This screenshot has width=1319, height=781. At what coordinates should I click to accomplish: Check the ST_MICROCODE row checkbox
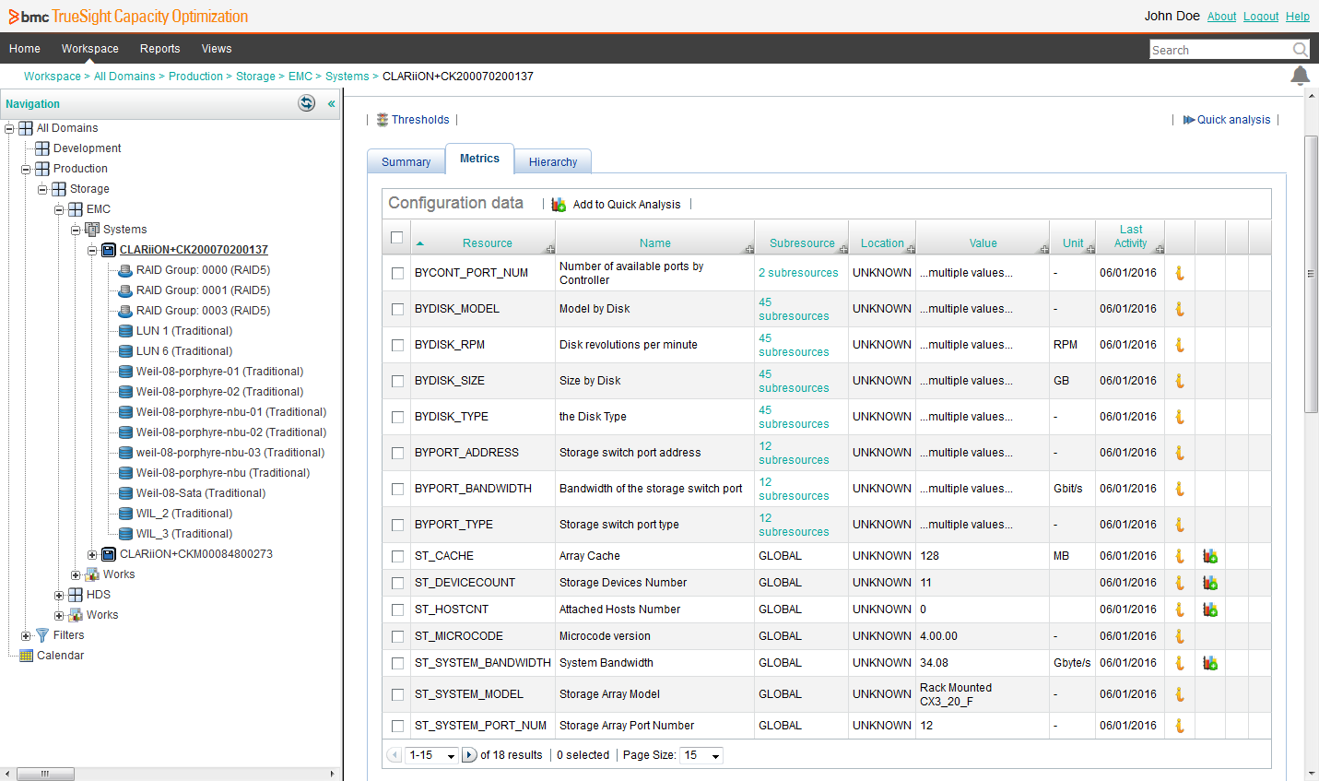pyautogui.click(x=397, y=636)
